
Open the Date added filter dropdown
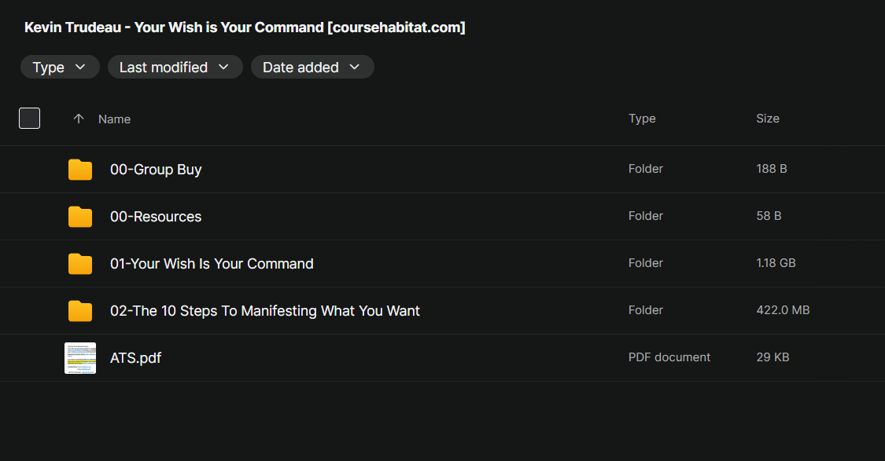[312, 68]
